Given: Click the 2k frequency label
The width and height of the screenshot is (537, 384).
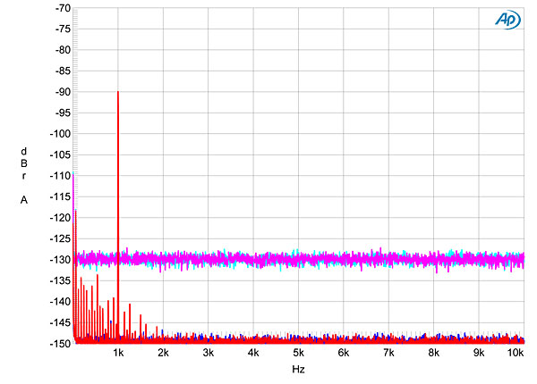Looking at the screenshot, I should (164, 353).
